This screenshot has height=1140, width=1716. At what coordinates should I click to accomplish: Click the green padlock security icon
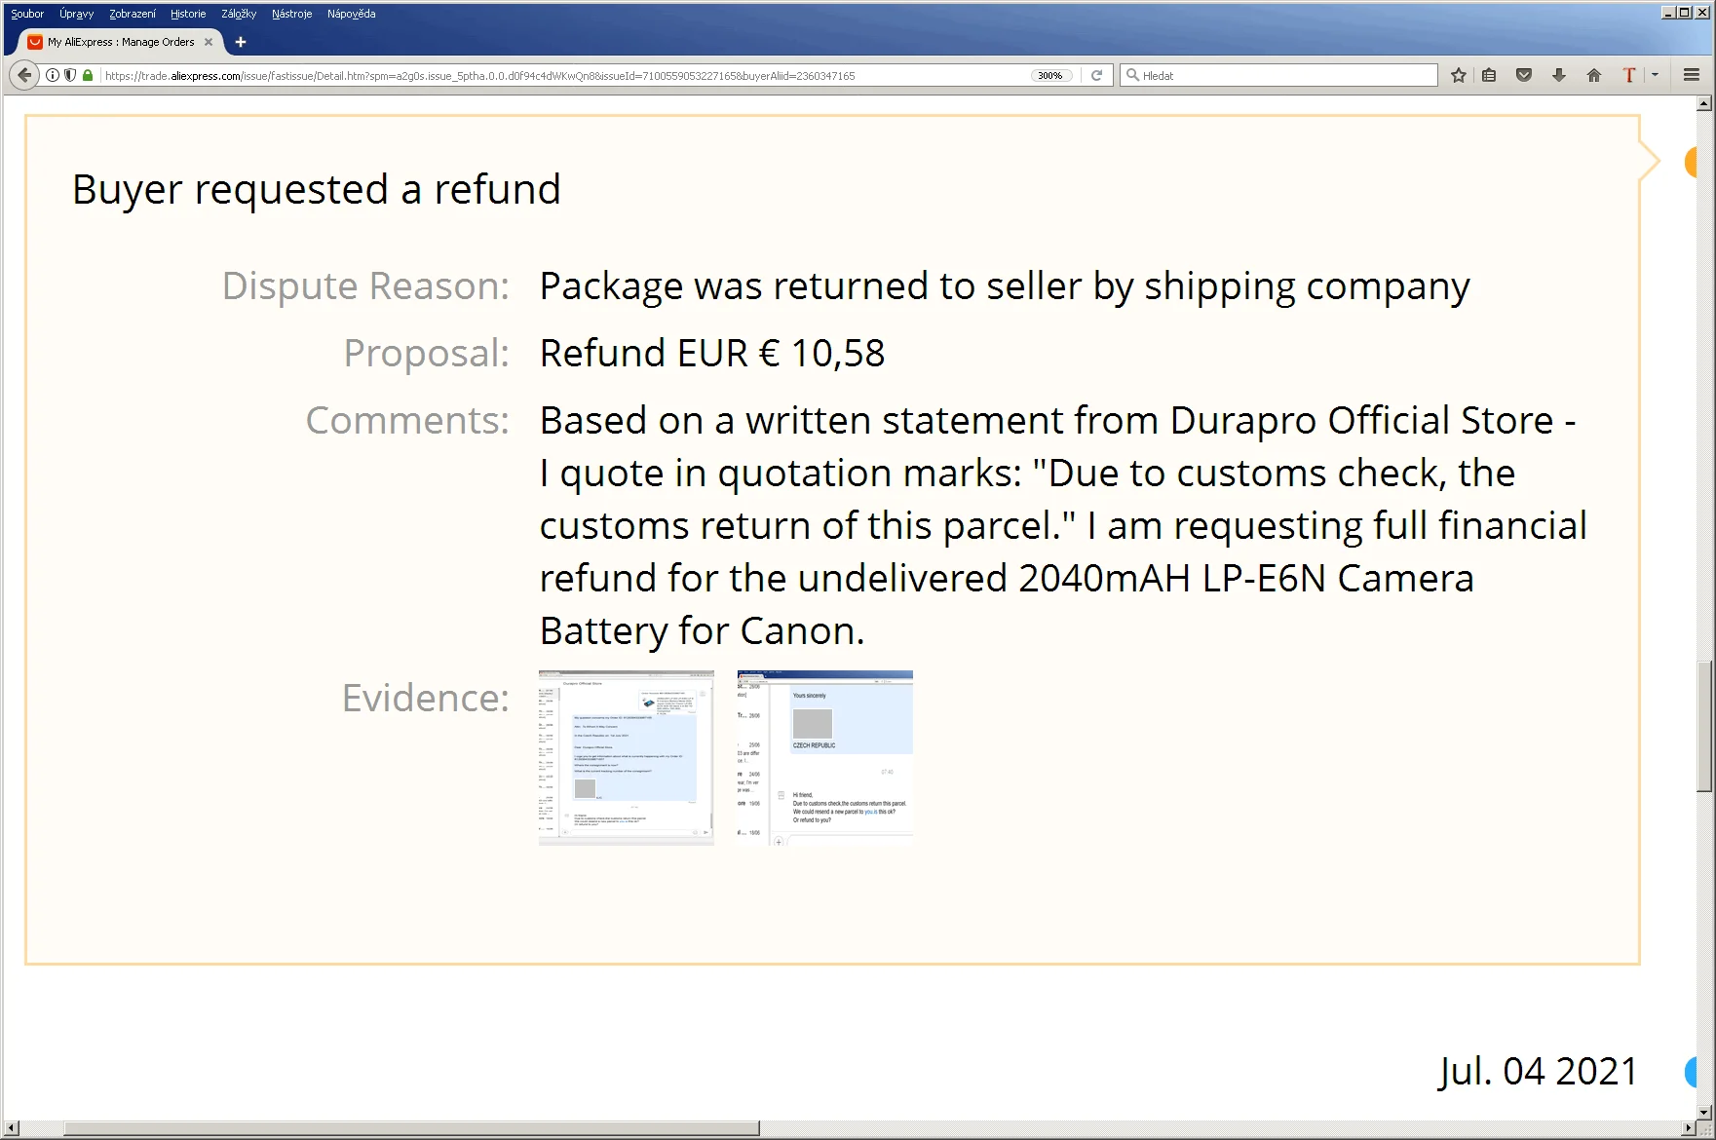click(88, 75)
